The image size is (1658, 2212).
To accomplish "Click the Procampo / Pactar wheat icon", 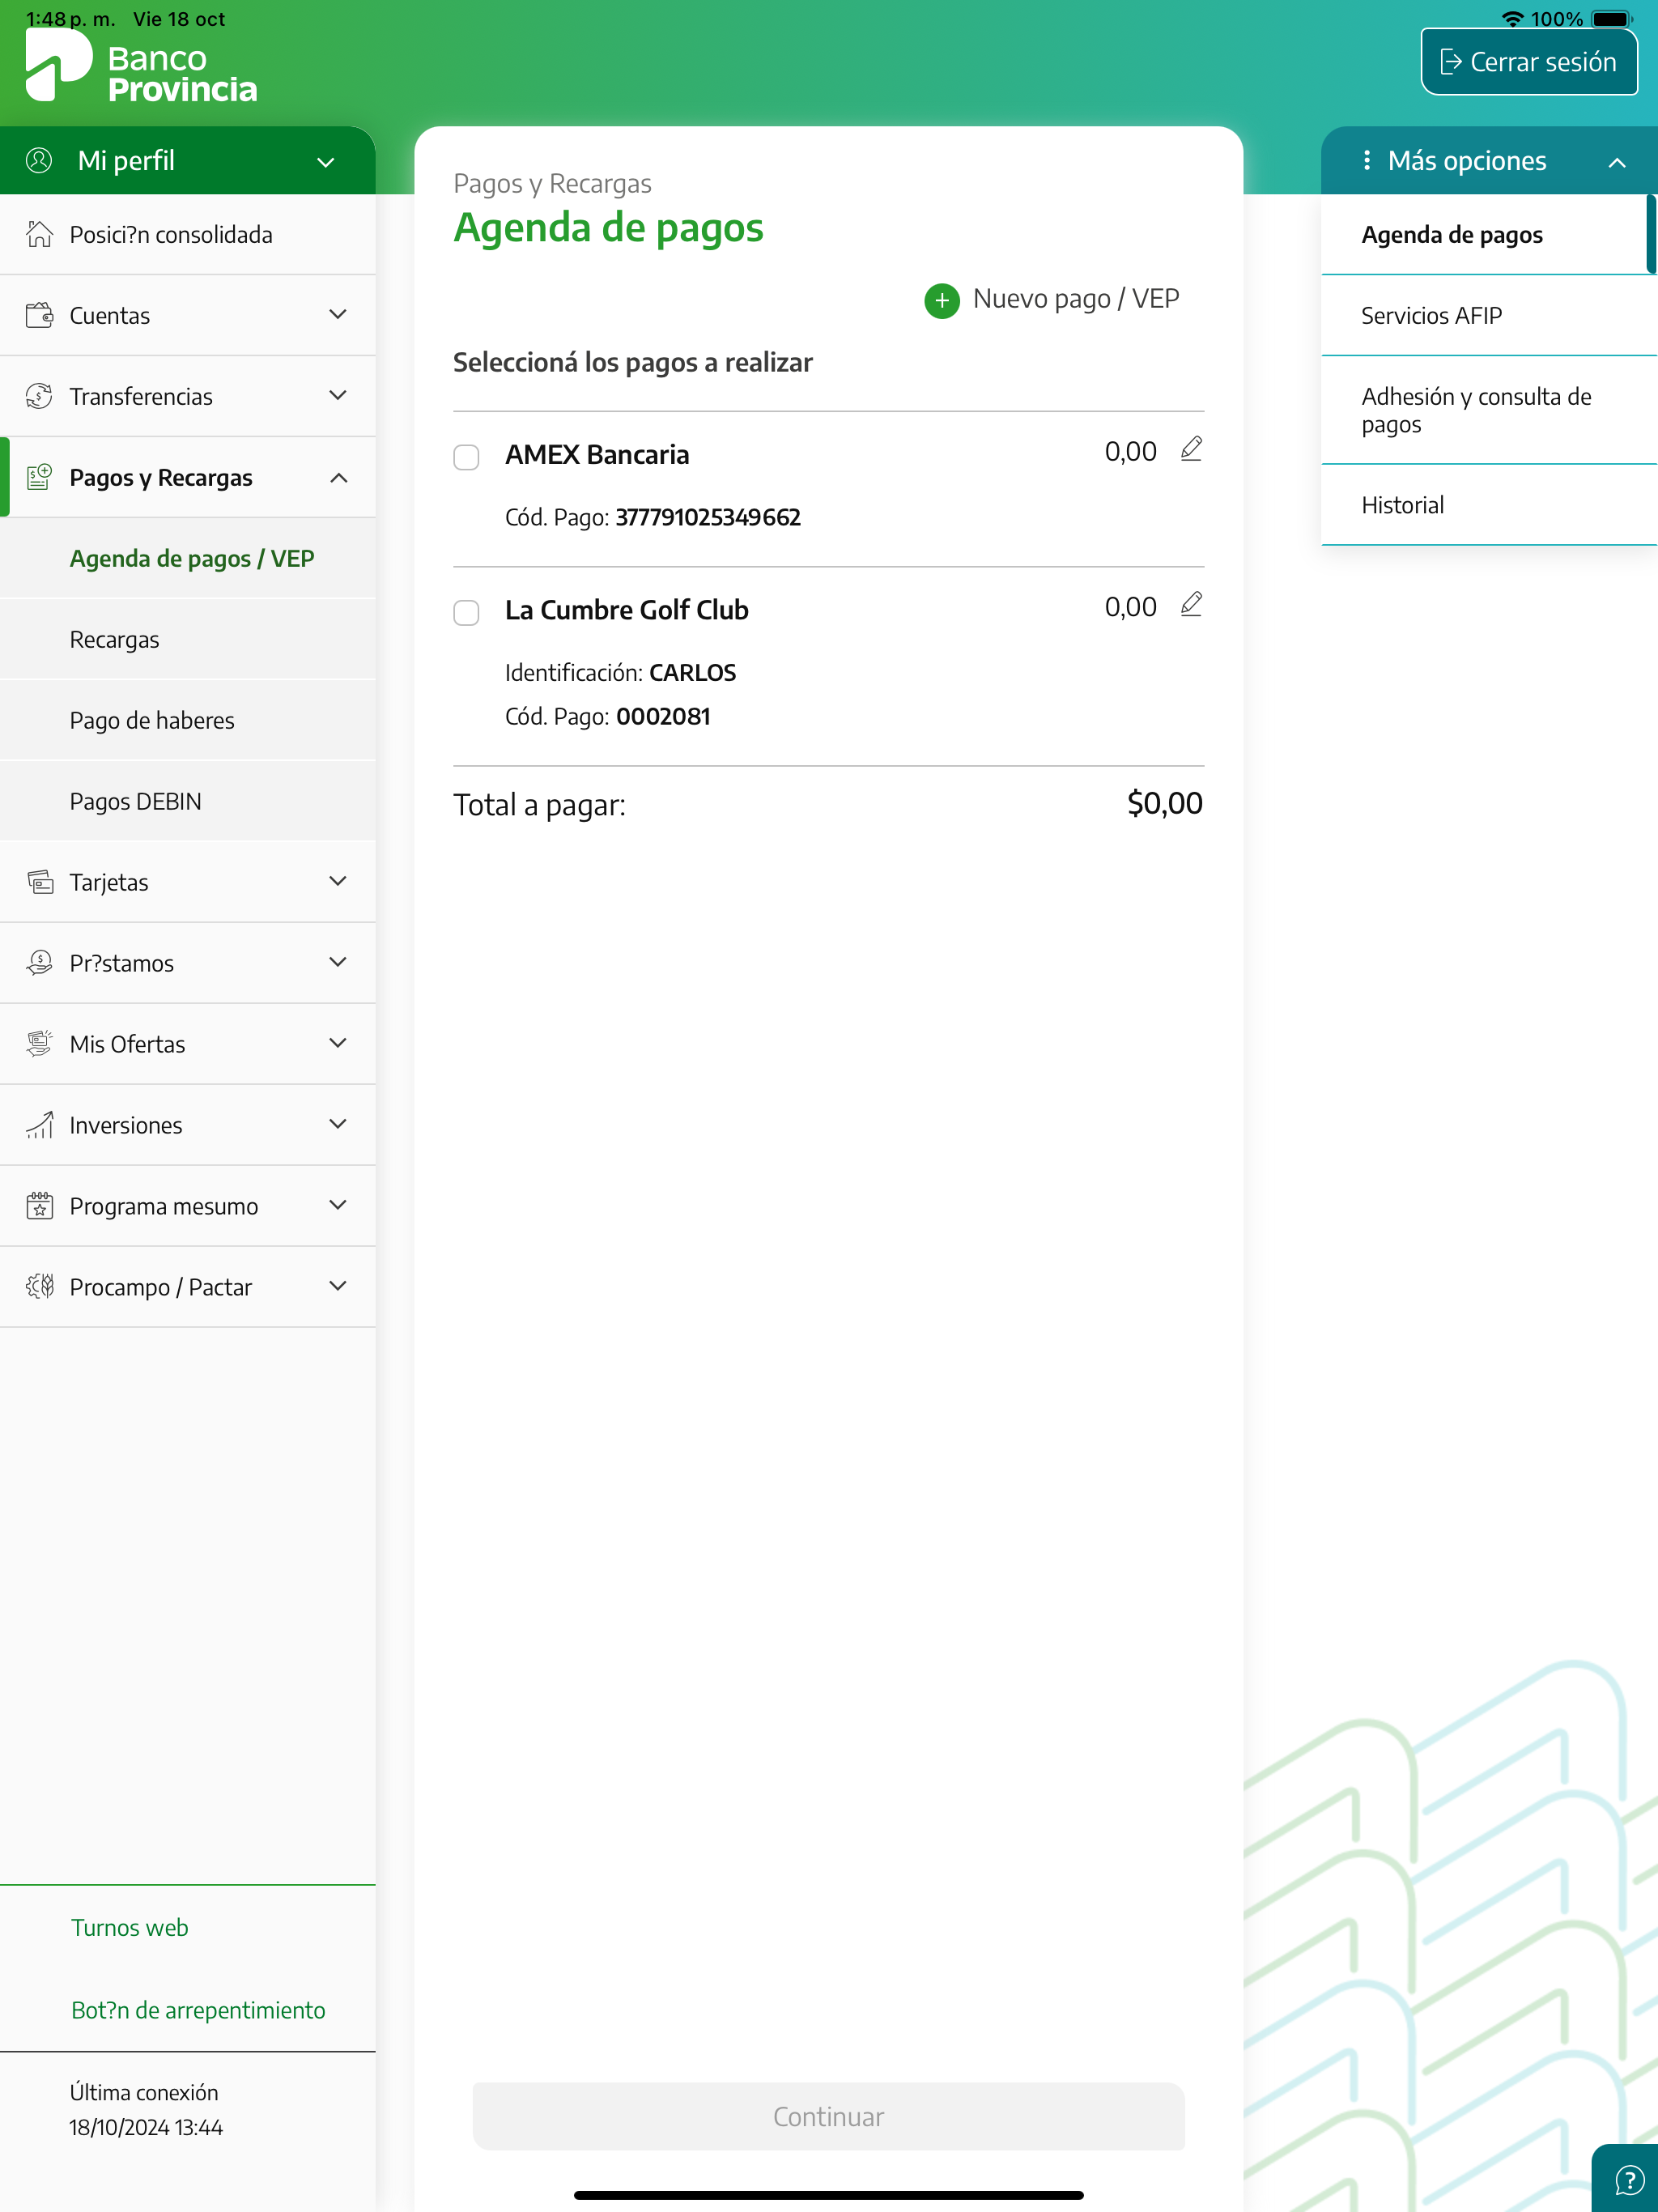I will [39, 1287].
